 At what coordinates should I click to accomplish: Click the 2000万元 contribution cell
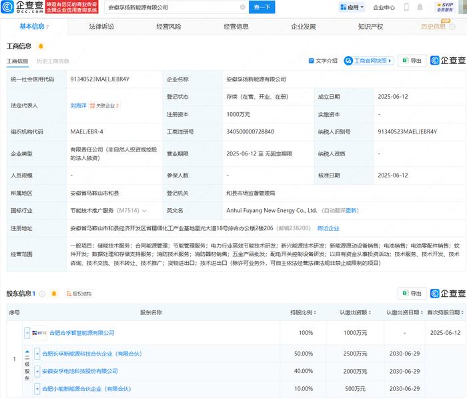click(356, 371)
